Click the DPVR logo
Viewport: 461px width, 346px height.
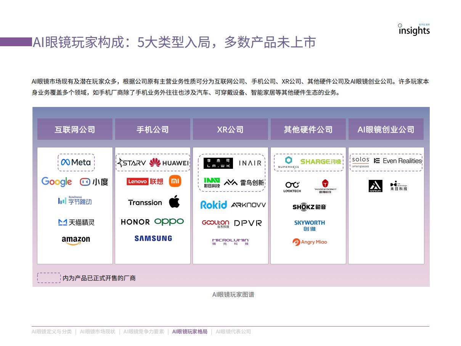pos(248,223)
